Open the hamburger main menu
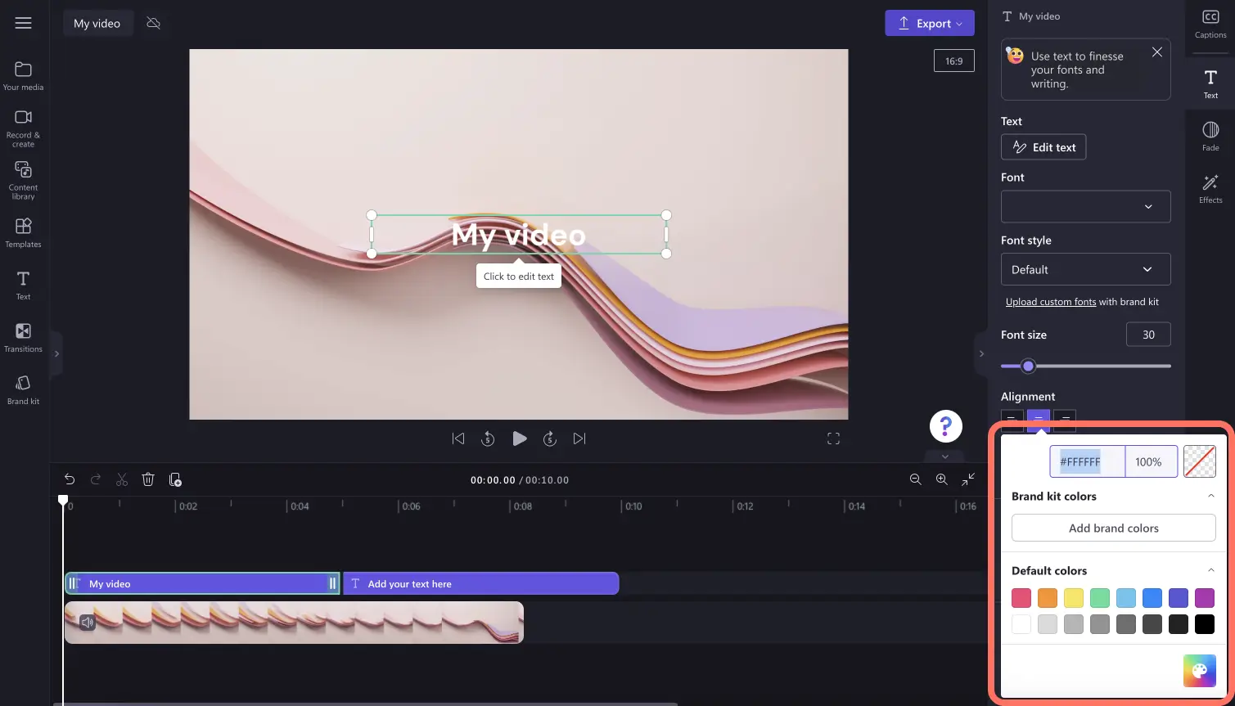The width and height of the screenshot is (1235, 706). pos(23,23)
